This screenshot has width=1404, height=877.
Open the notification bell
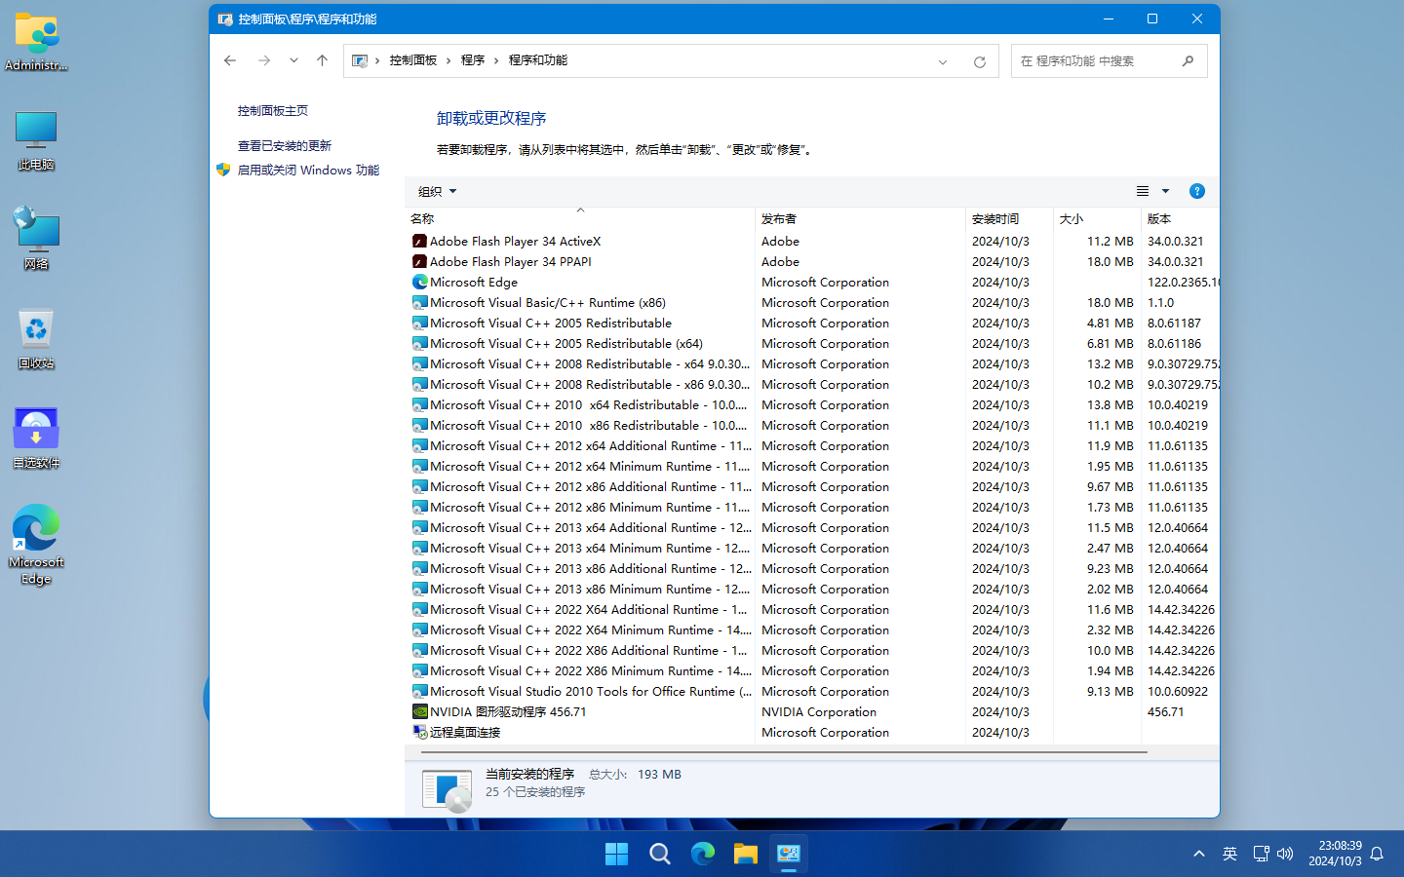pyautogui.click(x=1377, y=855)
